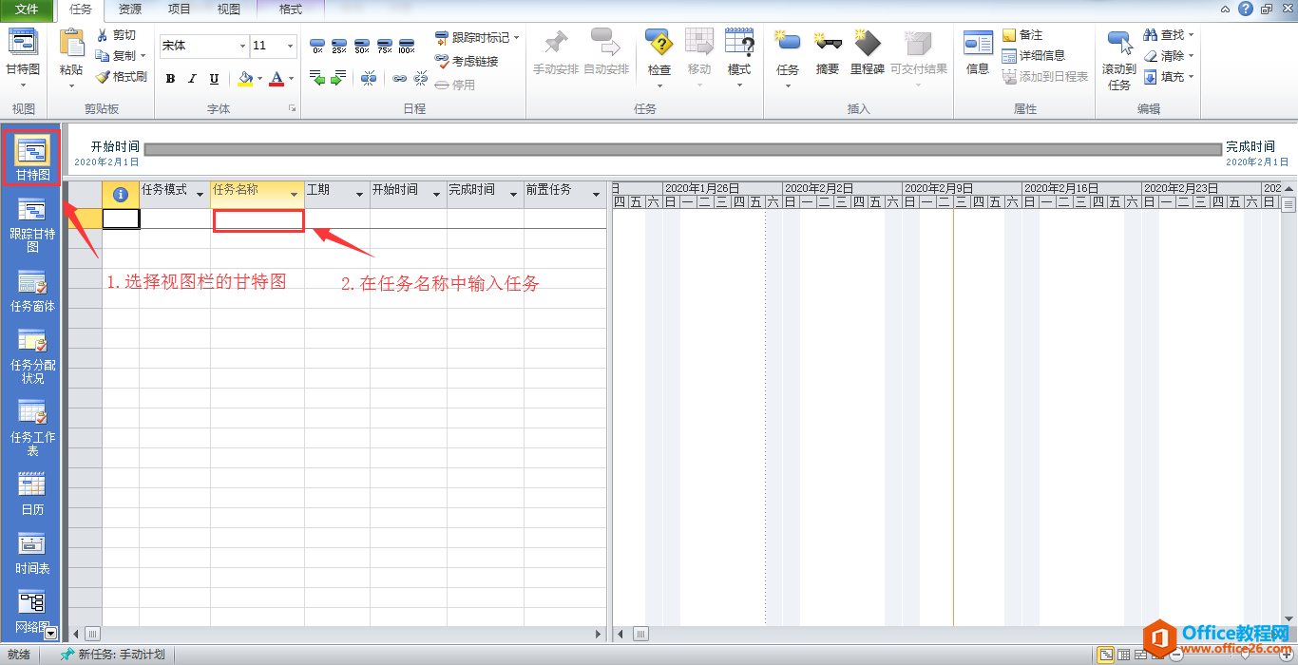Open the Task Usage (任务分配状况) view
This screenshot has width=1298, height=665.
tap(32, 354)
